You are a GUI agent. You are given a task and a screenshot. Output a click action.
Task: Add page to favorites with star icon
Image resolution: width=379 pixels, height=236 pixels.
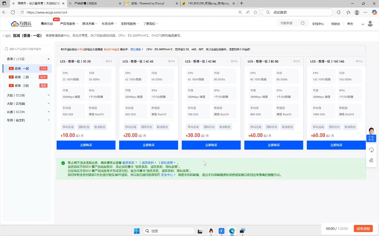[x=255, y=12]
